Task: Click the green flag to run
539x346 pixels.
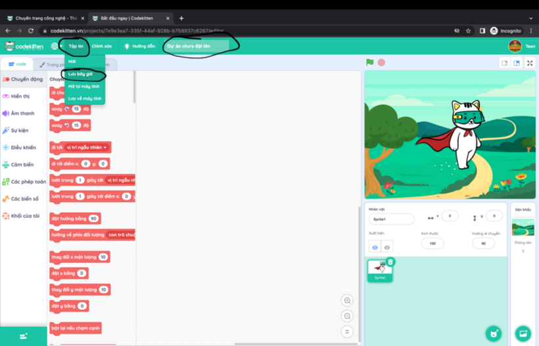Action: click(369, 62)
